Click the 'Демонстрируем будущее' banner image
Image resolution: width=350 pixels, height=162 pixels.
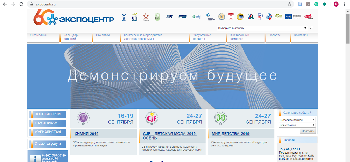point(173,76)
